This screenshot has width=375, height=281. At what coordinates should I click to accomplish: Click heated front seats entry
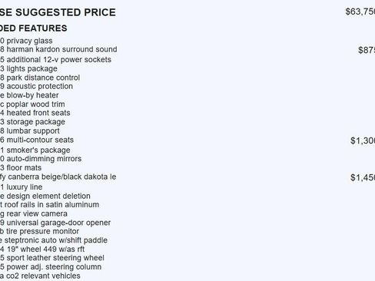[x=35, y=113]
